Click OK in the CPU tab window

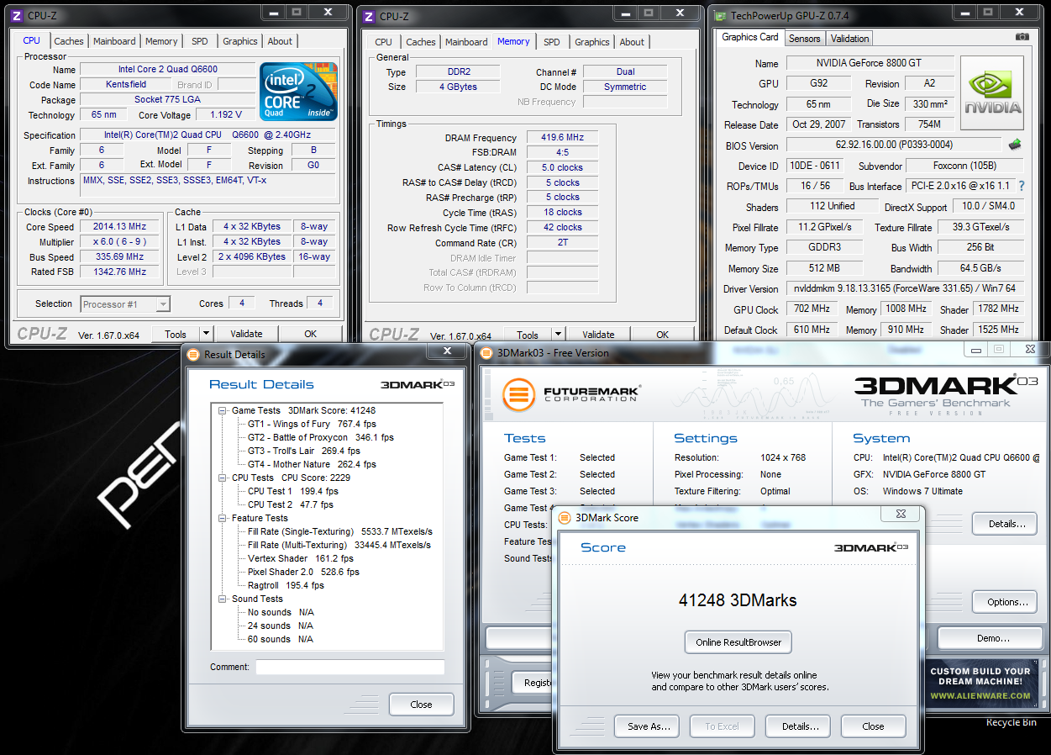[x=311, y=334]
